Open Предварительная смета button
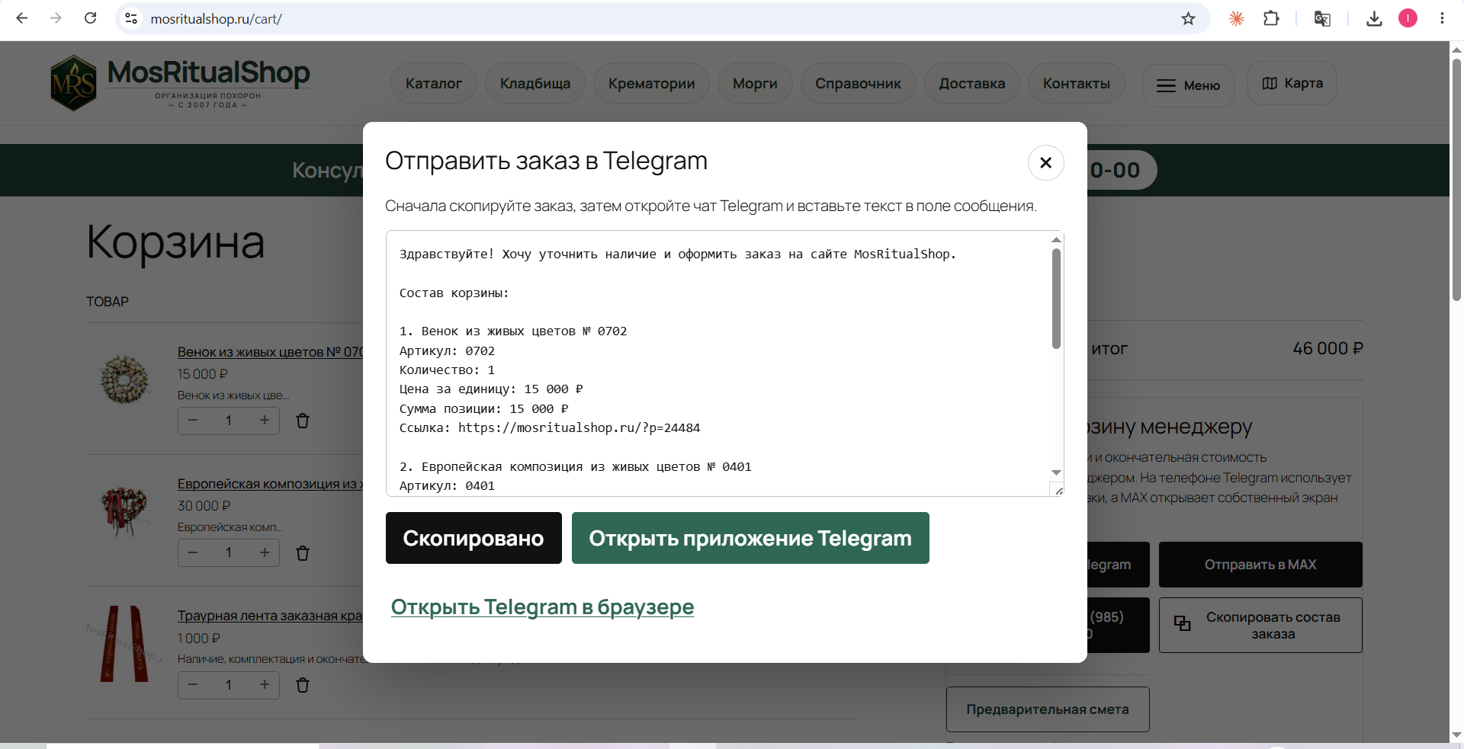The height and width of the screenshot is (749, 1464). tap(1048, 709)
